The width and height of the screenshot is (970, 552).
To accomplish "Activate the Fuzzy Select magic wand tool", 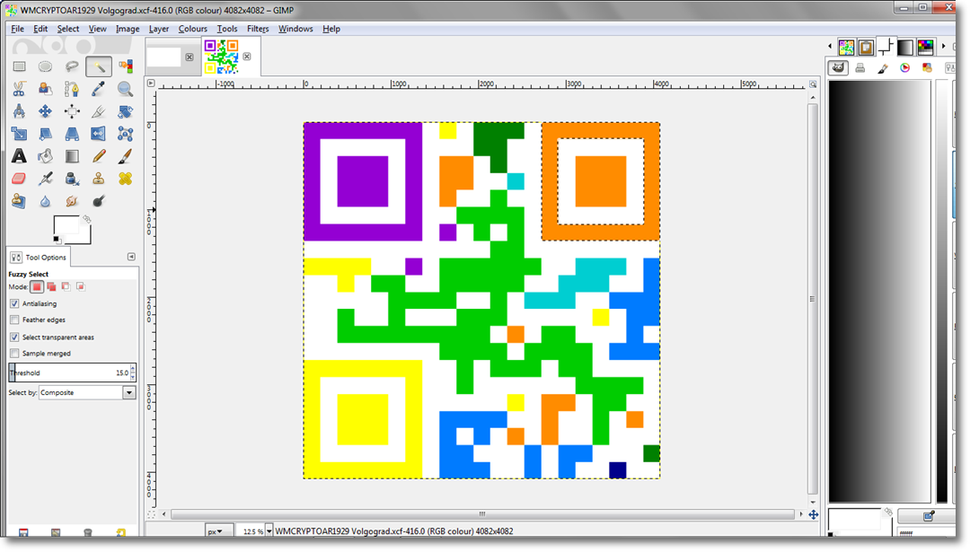I will [99, 66].
